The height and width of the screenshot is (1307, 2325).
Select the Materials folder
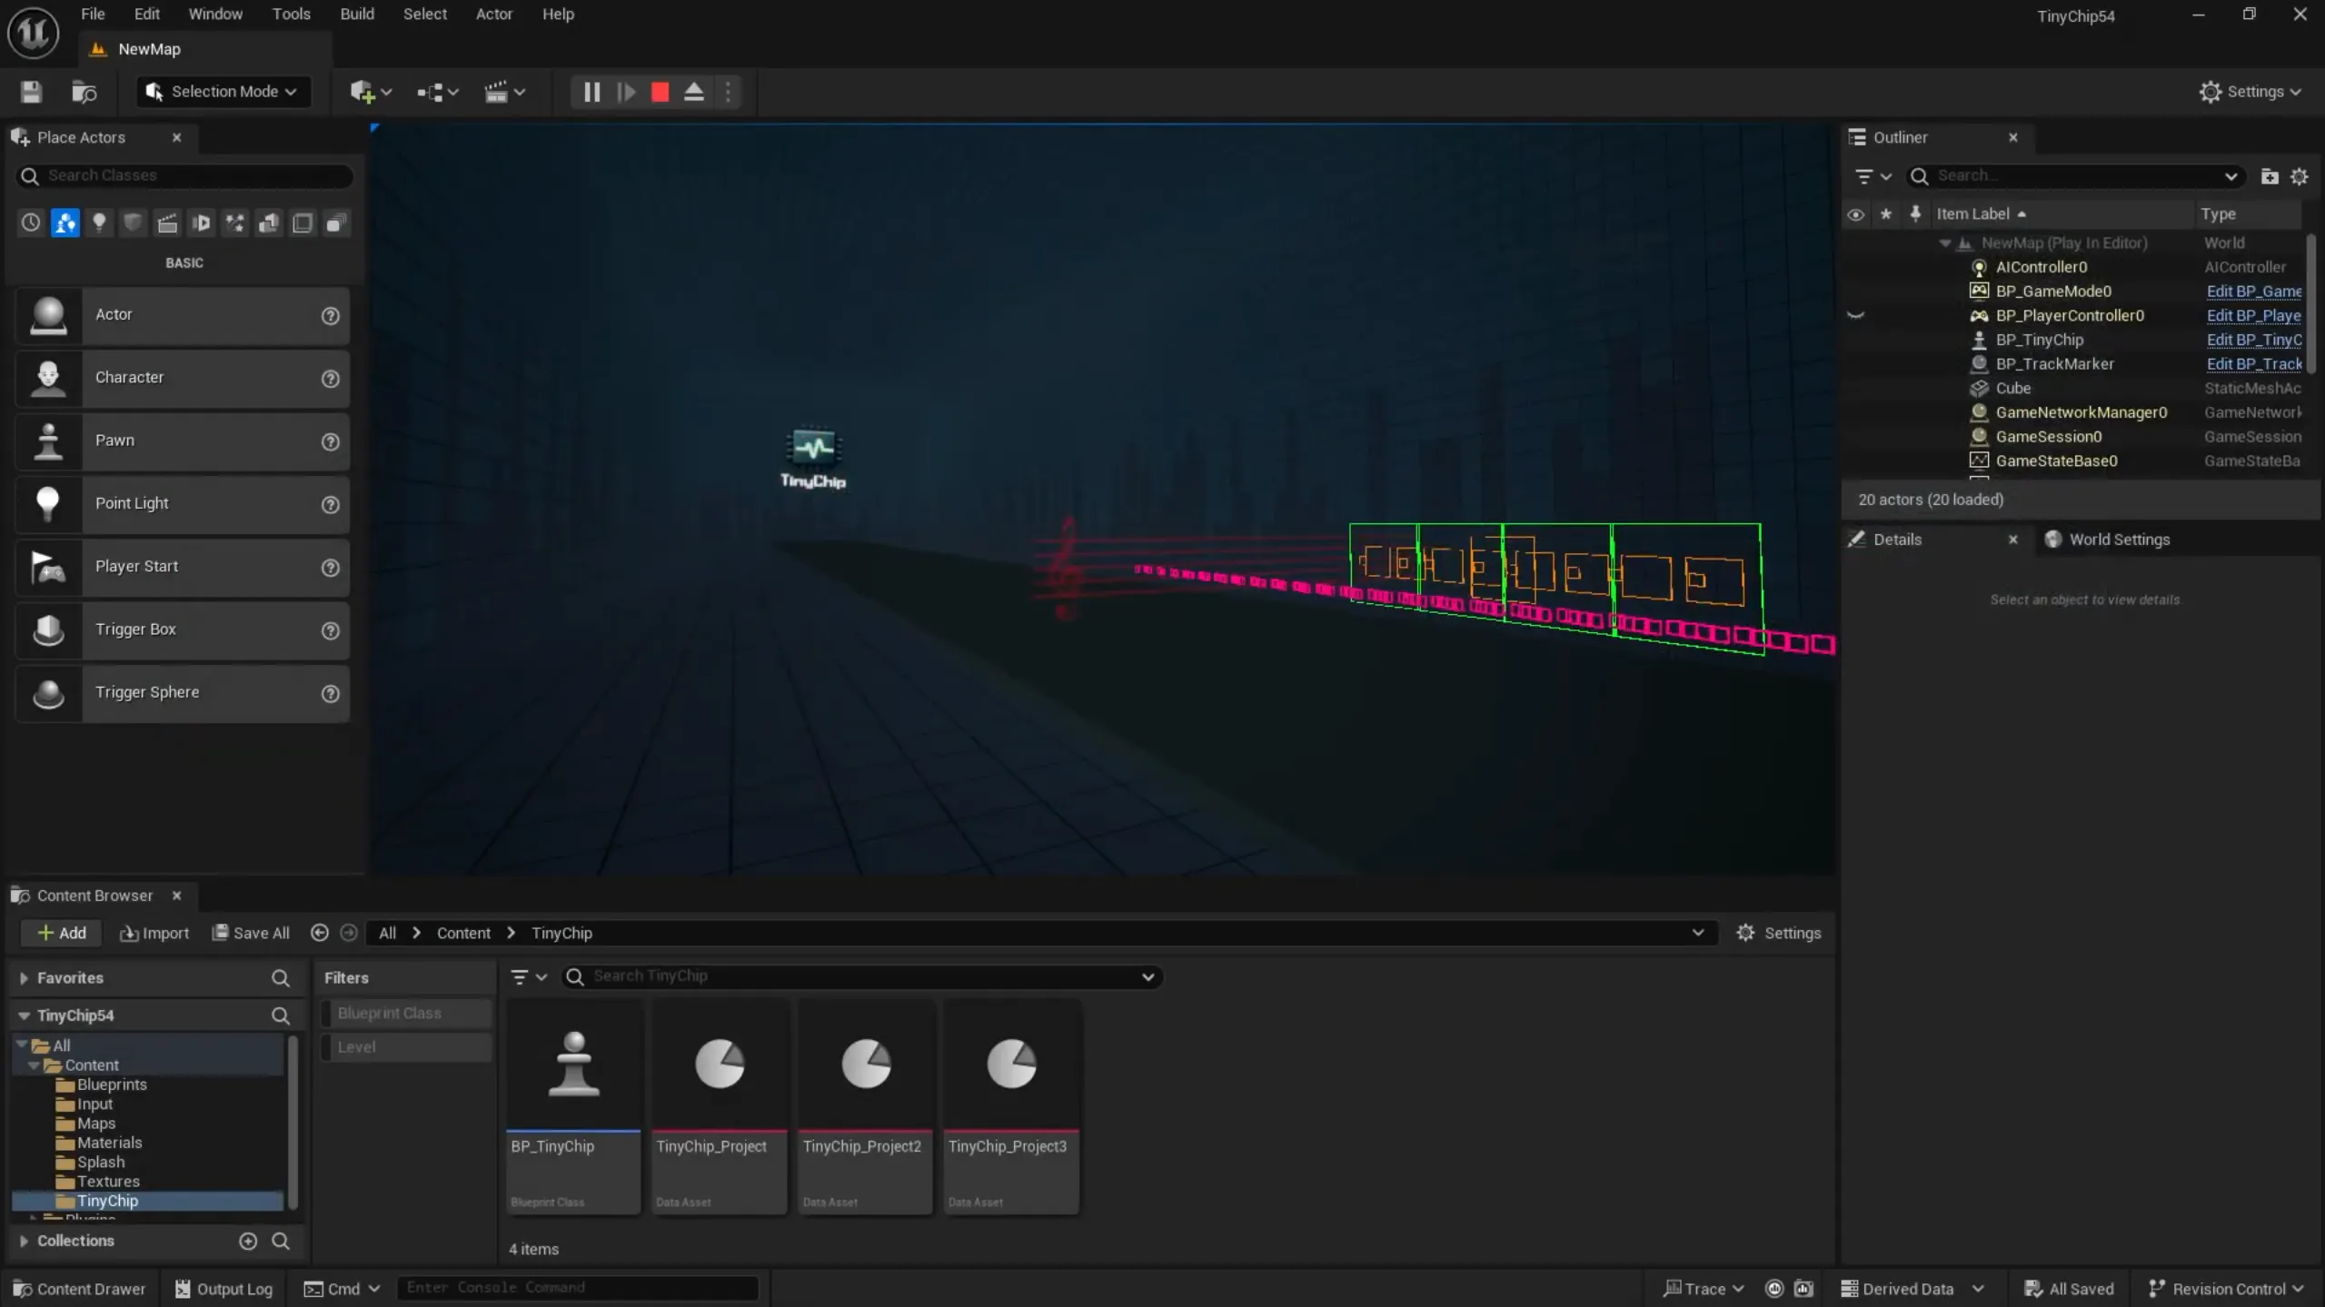click(109, 1143)
